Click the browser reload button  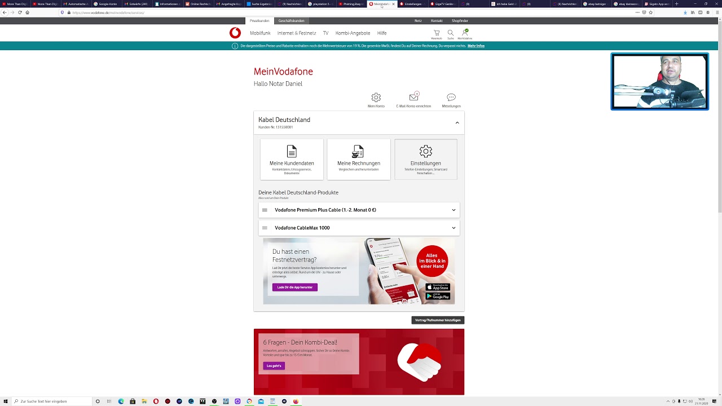pos(20,12)
